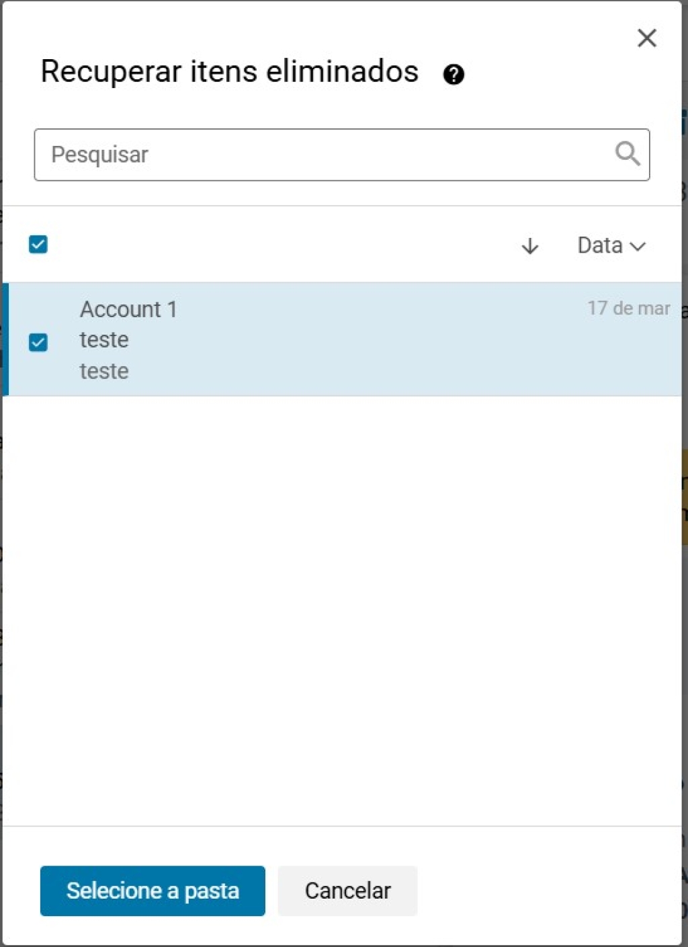The image size is (688, 947).
Task: Open the Data sort dropdown
Action: click(600, 245)
